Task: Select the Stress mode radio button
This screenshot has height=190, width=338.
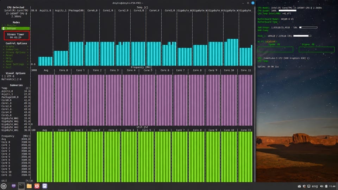Action: [x=15, y=28]
